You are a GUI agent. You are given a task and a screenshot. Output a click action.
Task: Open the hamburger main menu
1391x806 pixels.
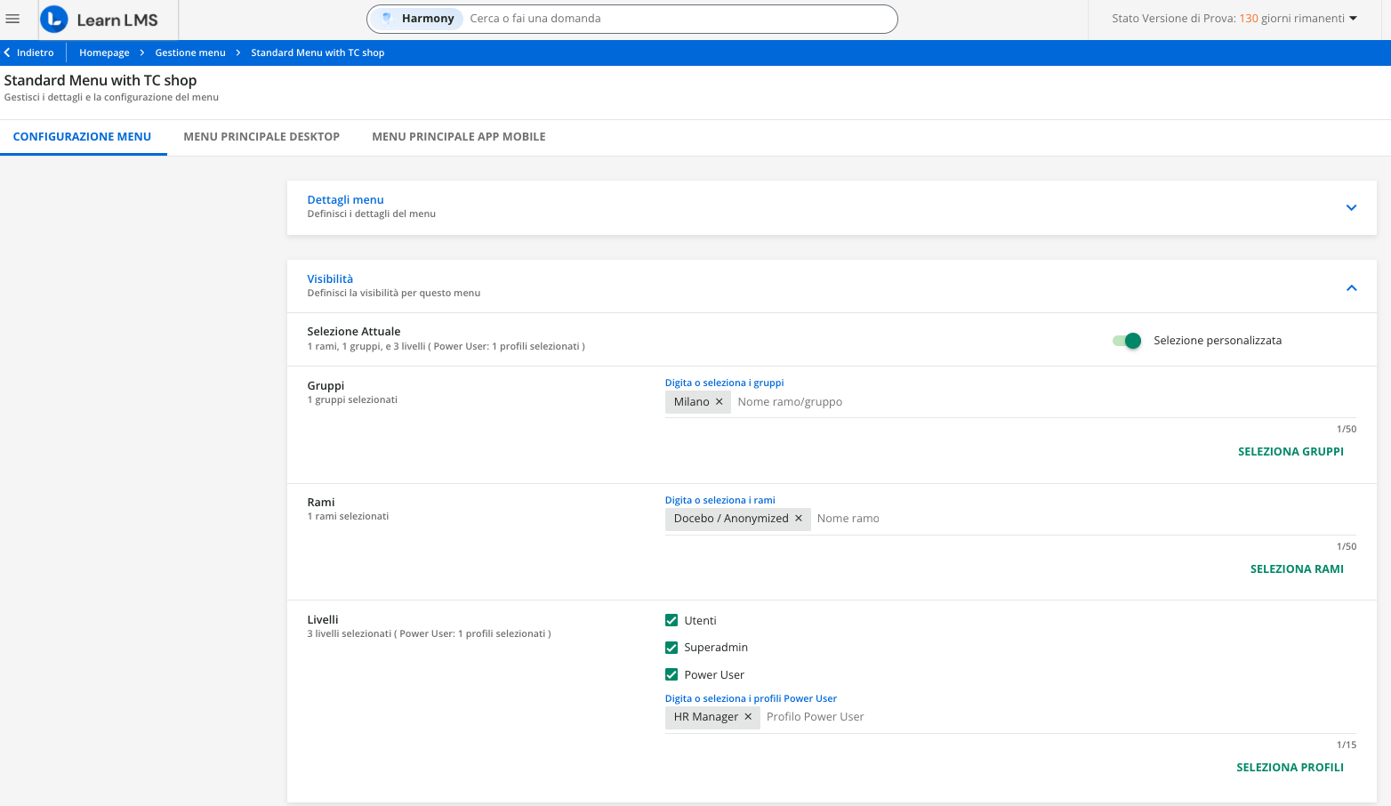tap(12, 19)
